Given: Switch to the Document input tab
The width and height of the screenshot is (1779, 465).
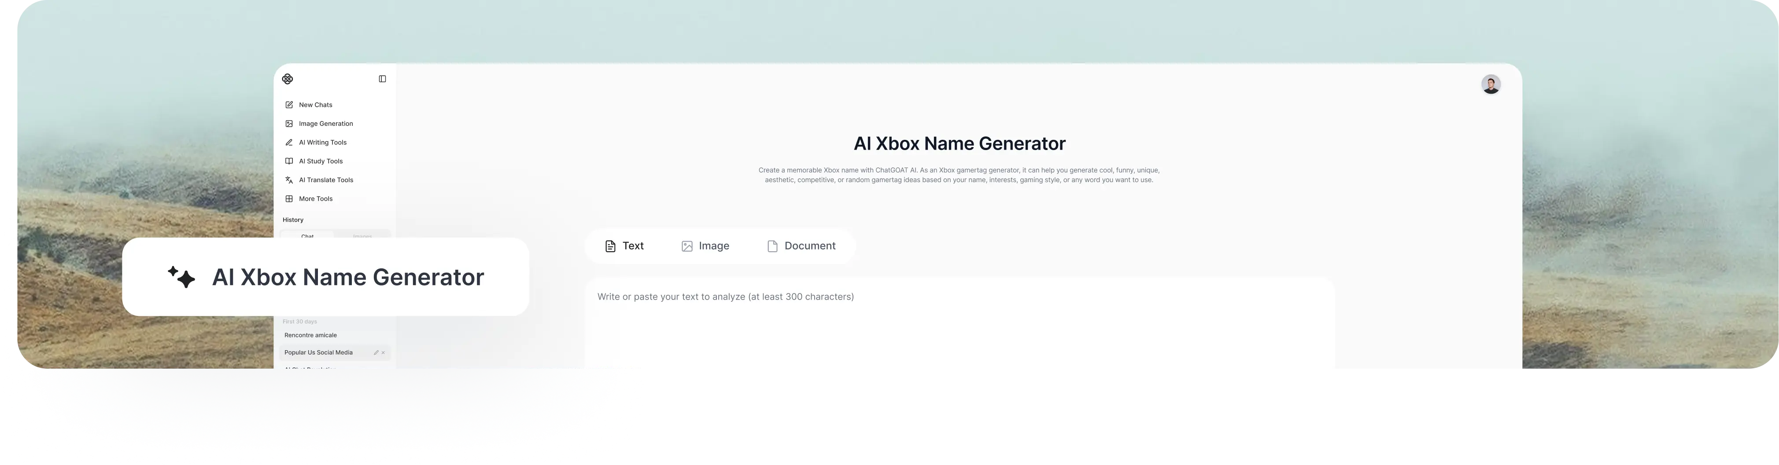Looking at the screenshot, I should [801, 245].
